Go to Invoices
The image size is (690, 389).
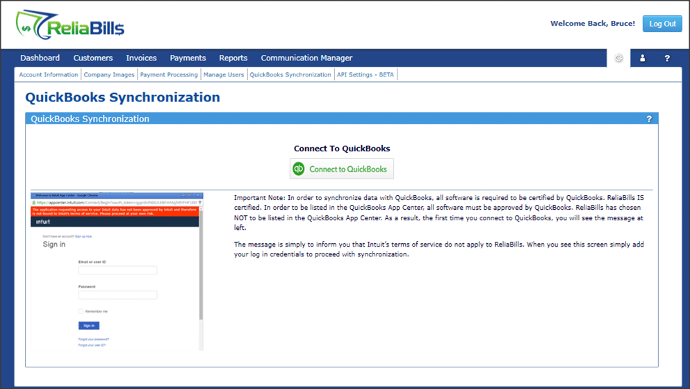(141, 58)
